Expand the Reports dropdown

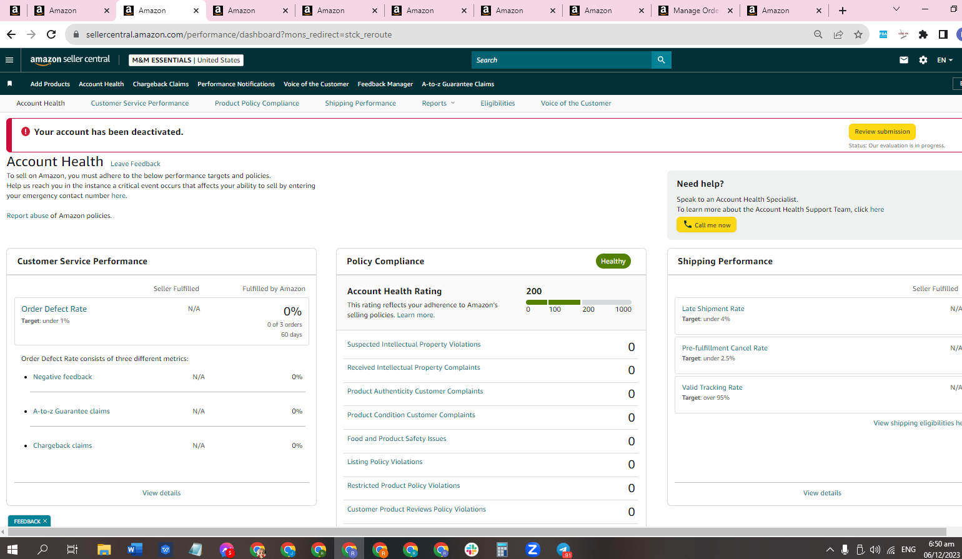pos(439,103)
